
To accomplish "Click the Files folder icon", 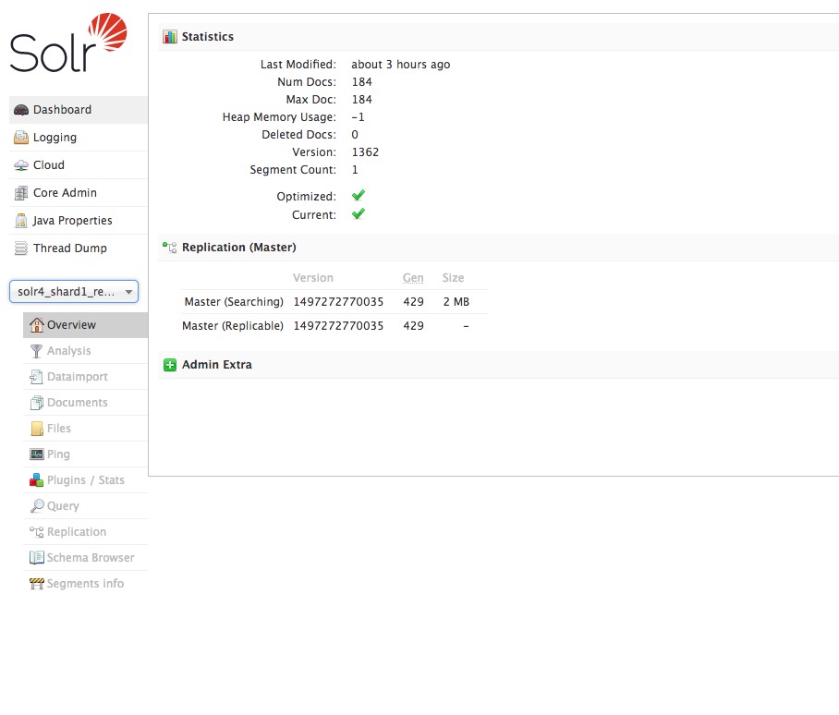I will (37, 429).
